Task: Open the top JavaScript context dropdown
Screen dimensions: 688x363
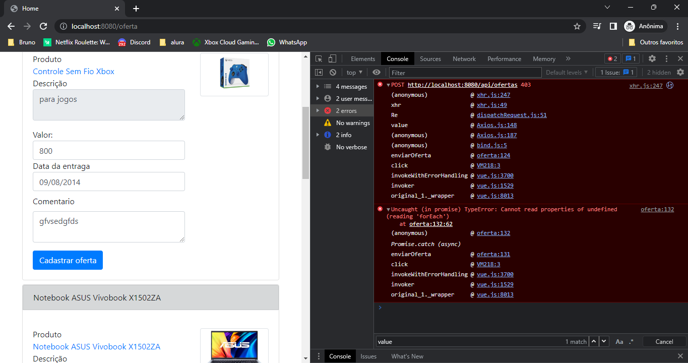Action: [x=354, y=73]
